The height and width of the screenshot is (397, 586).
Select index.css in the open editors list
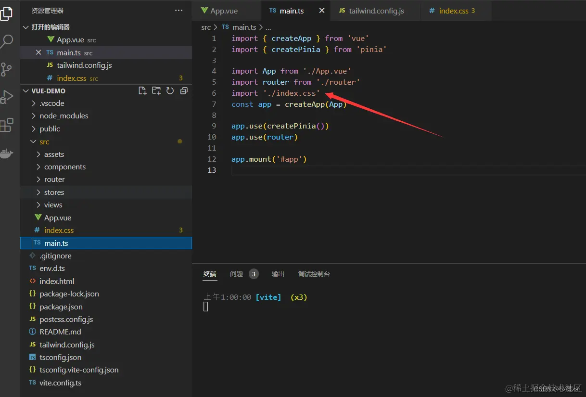click(x=106, y=78)
